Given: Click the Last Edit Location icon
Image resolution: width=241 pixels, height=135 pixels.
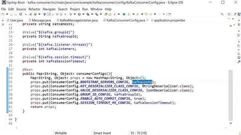Looking at the screenshot, I should 146,14.
